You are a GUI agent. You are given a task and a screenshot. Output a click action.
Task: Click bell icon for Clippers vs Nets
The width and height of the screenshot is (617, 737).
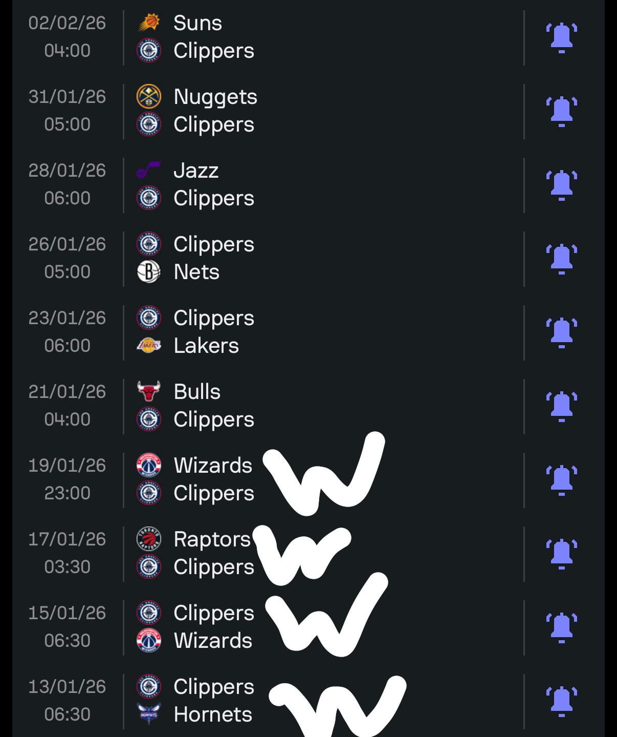tap(561, 259)
